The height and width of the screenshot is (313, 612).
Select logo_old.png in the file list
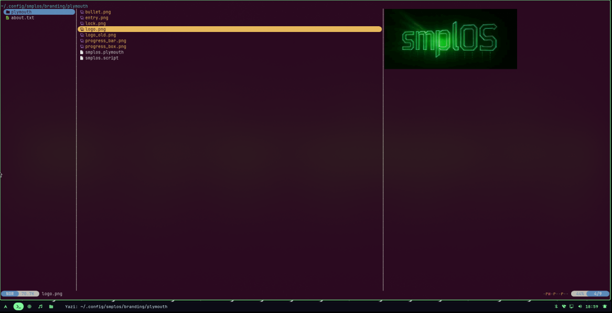[x=100, y=35]
